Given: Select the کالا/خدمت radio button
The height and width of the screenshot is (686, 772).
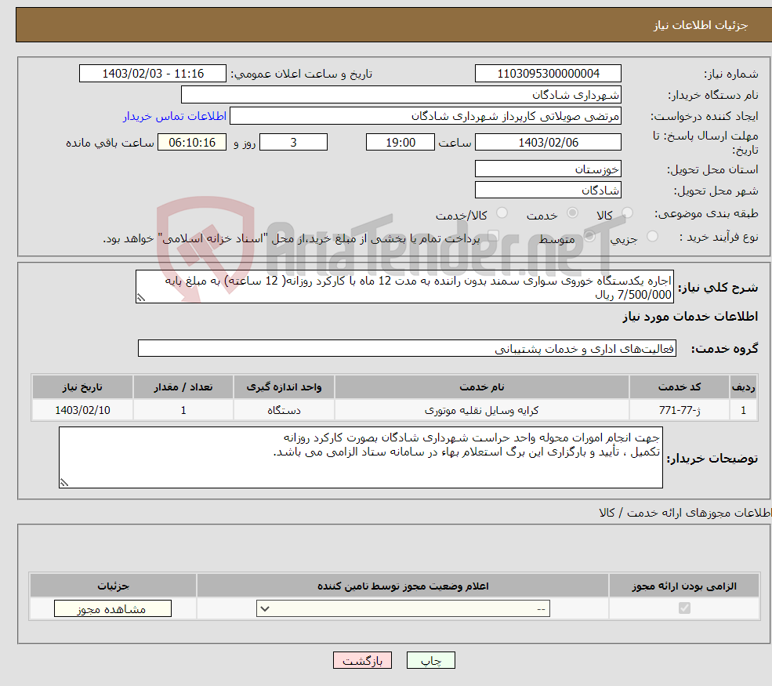Looking at the screenshot, I should coord(502,212).
